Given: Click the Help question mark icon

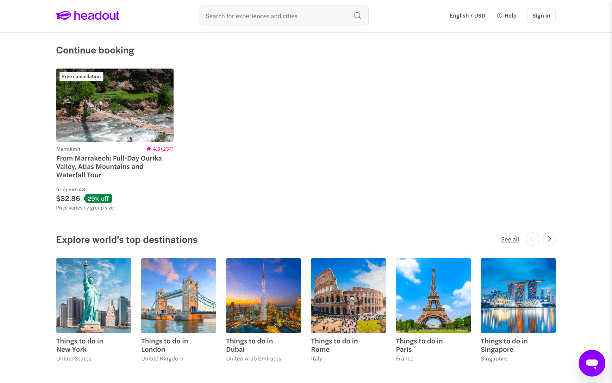Looking at the screenshot, I should 499,16.
